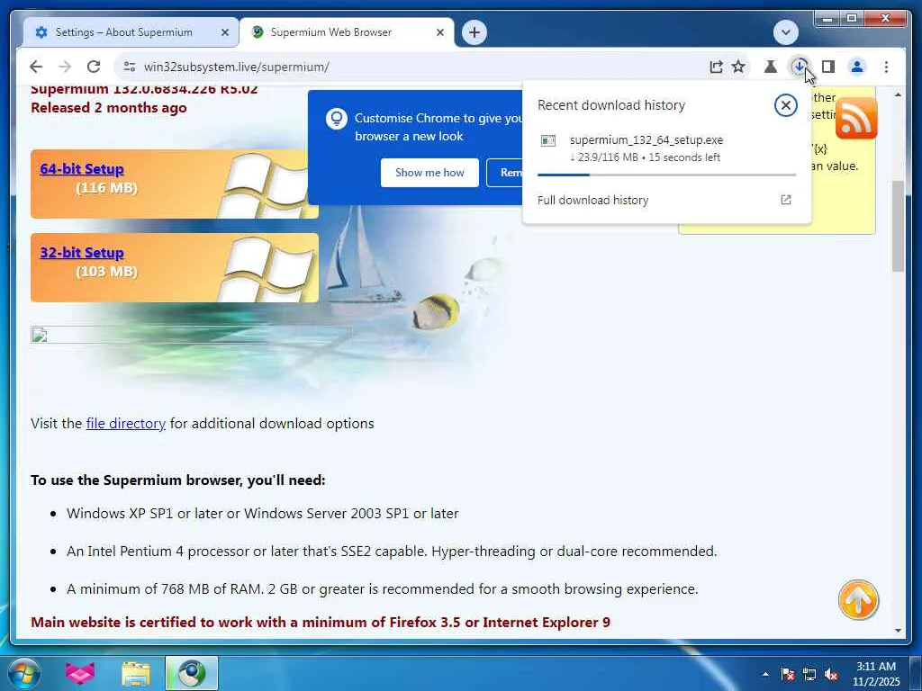Open the Windows Start menu

click(x=24, y=673)
